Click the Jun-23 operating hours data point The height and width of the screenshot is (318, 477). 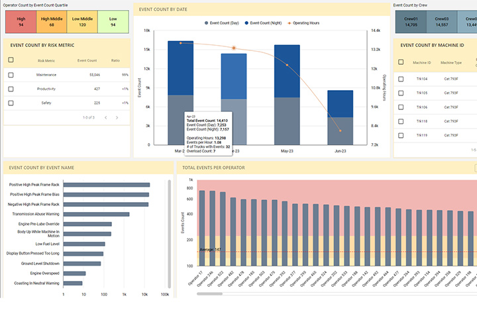click(x=340, y=131)
